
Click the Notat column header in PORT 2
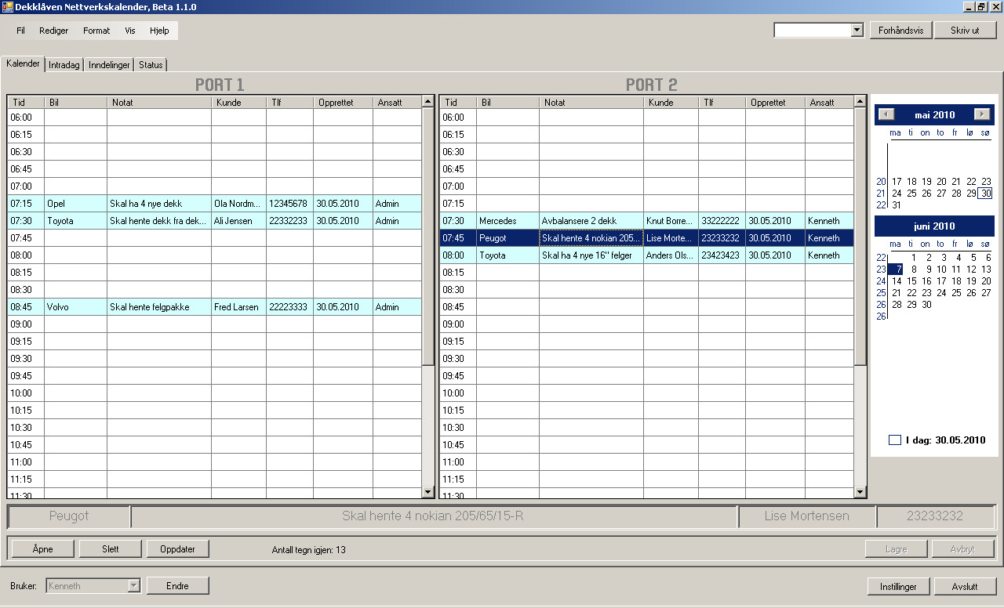(591, 103)
